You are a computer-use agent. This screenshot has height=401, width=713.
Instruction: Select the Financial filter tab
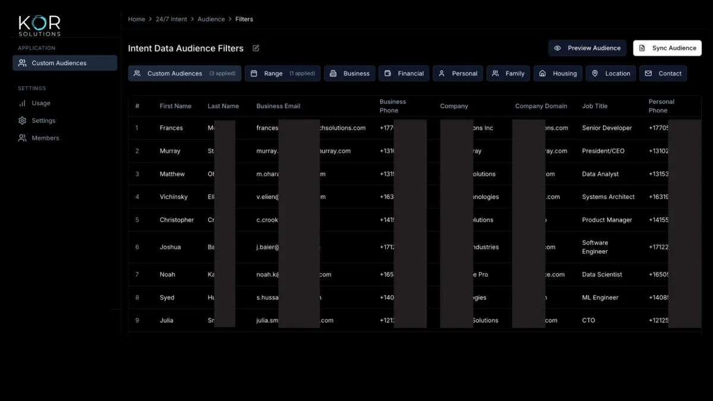point(404,74)
